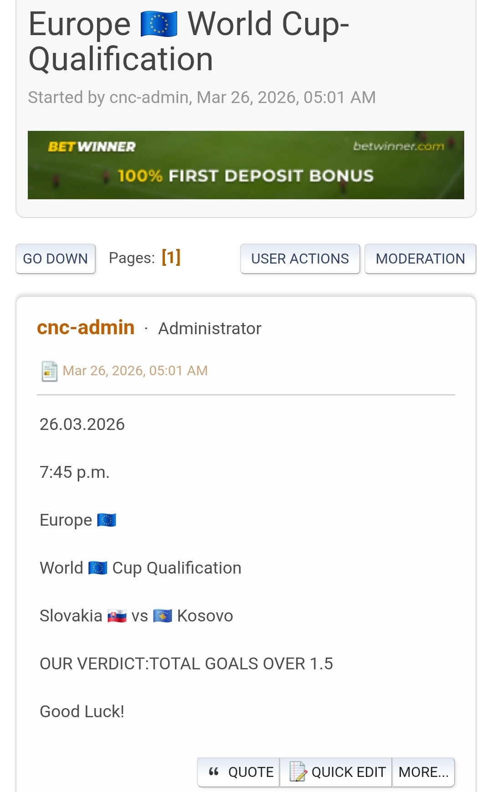Click the Quick Edit button label
This screenshot has height=792, width=492.
point(348,772)
